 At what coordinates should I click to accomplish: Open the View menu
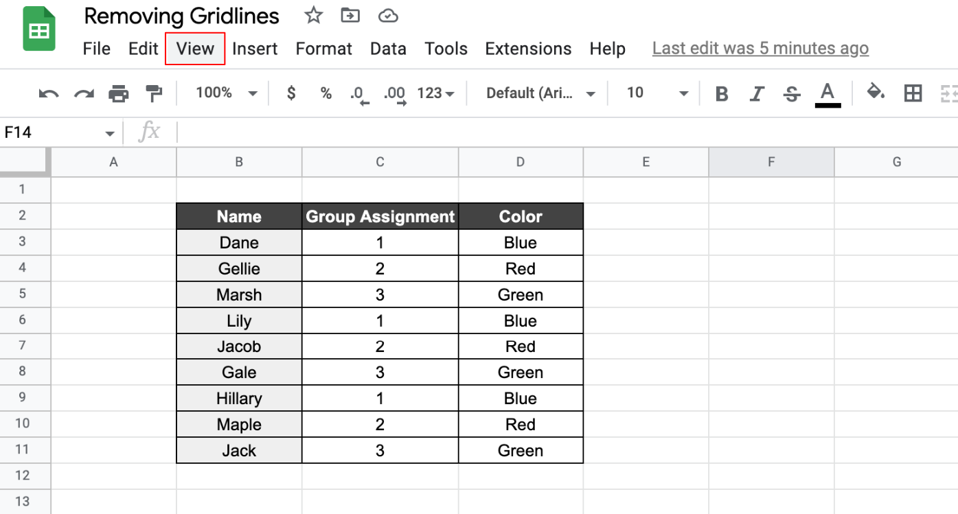[x=195, y=48]
